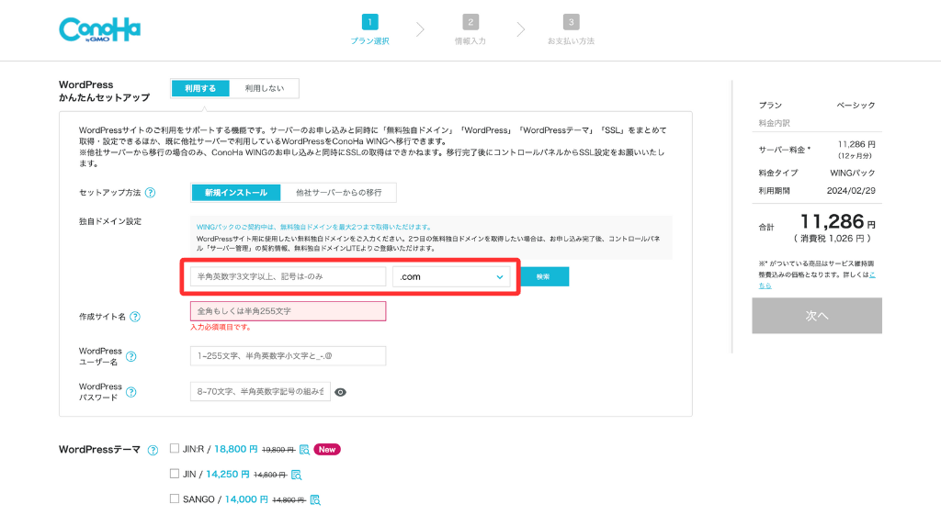The height and width of the screenshot is (515, 941).
Task: Choose 他社サーバーからの移行 setup method
Action: click(x=338, y=193)
